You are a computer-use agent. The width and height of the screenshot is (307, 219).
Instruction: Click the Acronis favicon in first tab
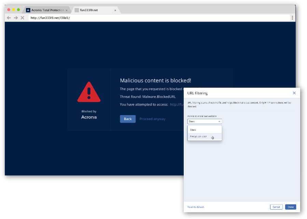click(28, 10)
